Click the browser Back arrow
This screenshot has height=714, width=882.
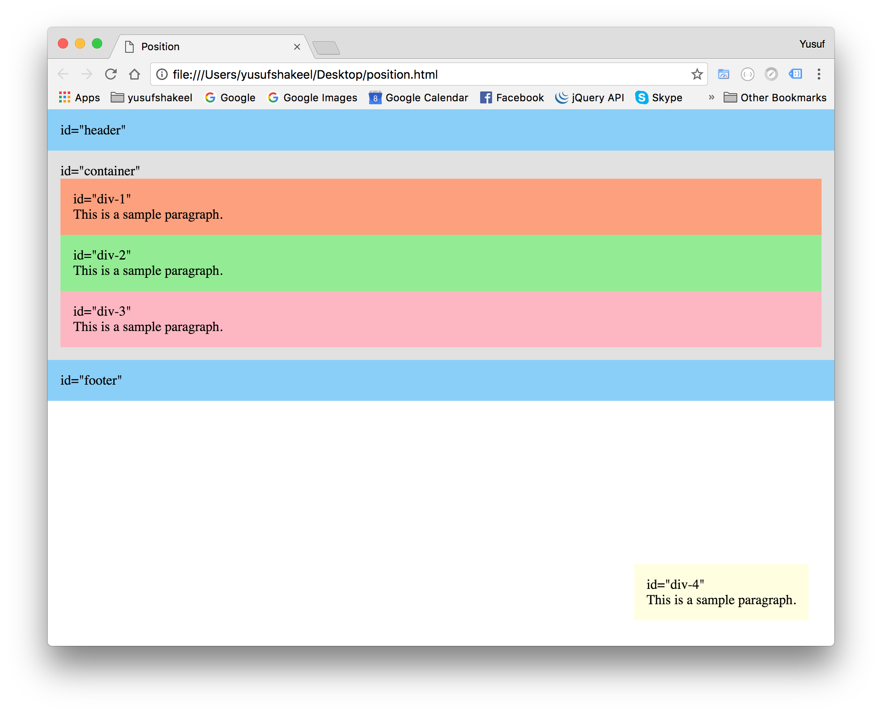point(63,74)
